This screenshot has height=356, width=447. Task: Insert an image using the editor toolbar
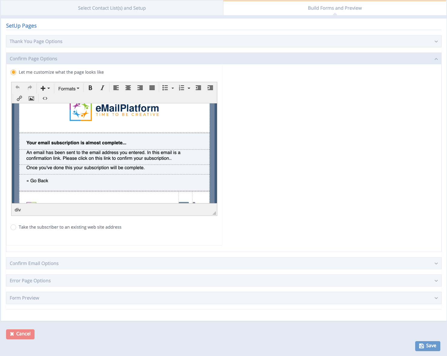coord(32,98)
